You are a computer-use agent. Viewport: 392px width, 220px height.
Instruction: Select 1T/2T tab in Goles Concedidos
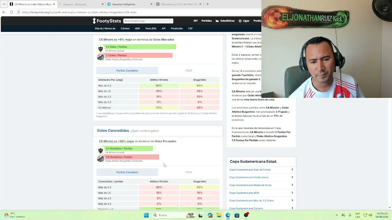coord(189,172)
